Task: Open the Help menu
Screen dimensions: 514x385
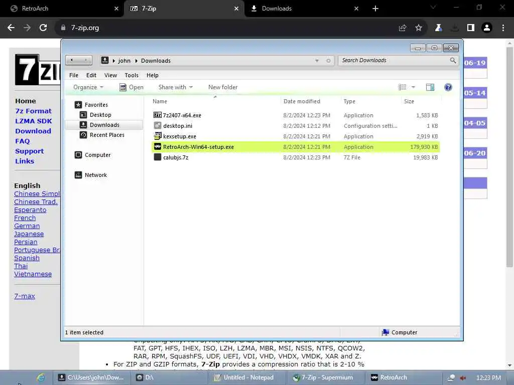Action: pyautogui.click(x=153, y=75)
